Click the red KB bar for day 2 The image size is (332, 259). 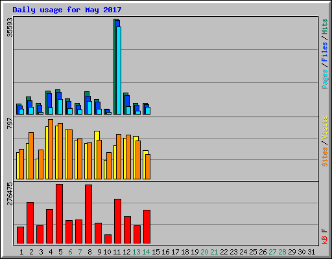click(30, 223)
